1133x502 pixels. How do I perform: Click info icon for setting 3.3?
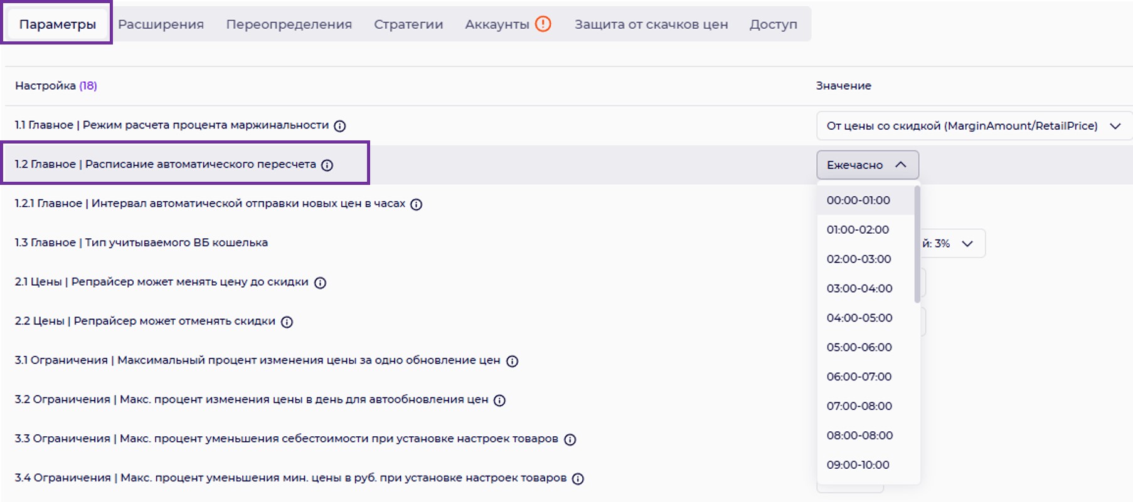[570, 440]
